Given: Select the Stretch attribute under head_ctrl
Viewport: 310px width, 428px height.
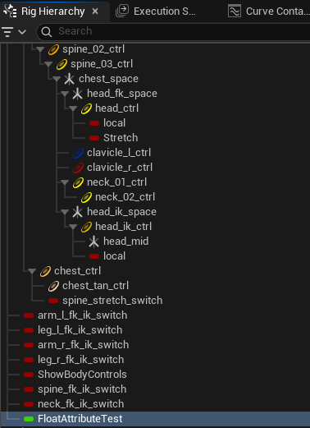Looking at the screenshot, I should (121, 138).
